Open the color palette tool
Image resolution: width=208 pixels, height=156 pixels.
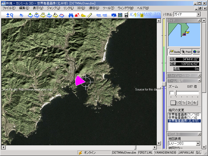point(83,15)
